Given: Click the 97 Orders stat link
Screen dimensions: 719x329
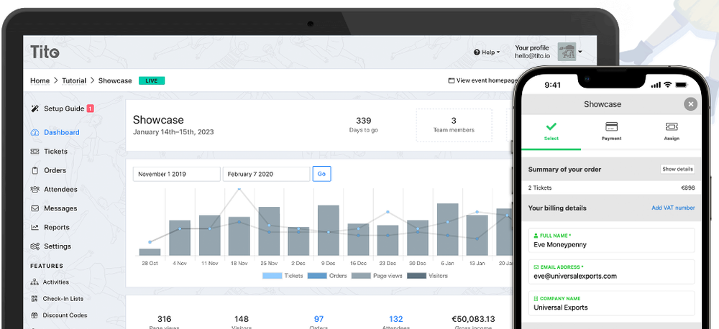Looking at the screenshot, I should (x=319, y=319).
